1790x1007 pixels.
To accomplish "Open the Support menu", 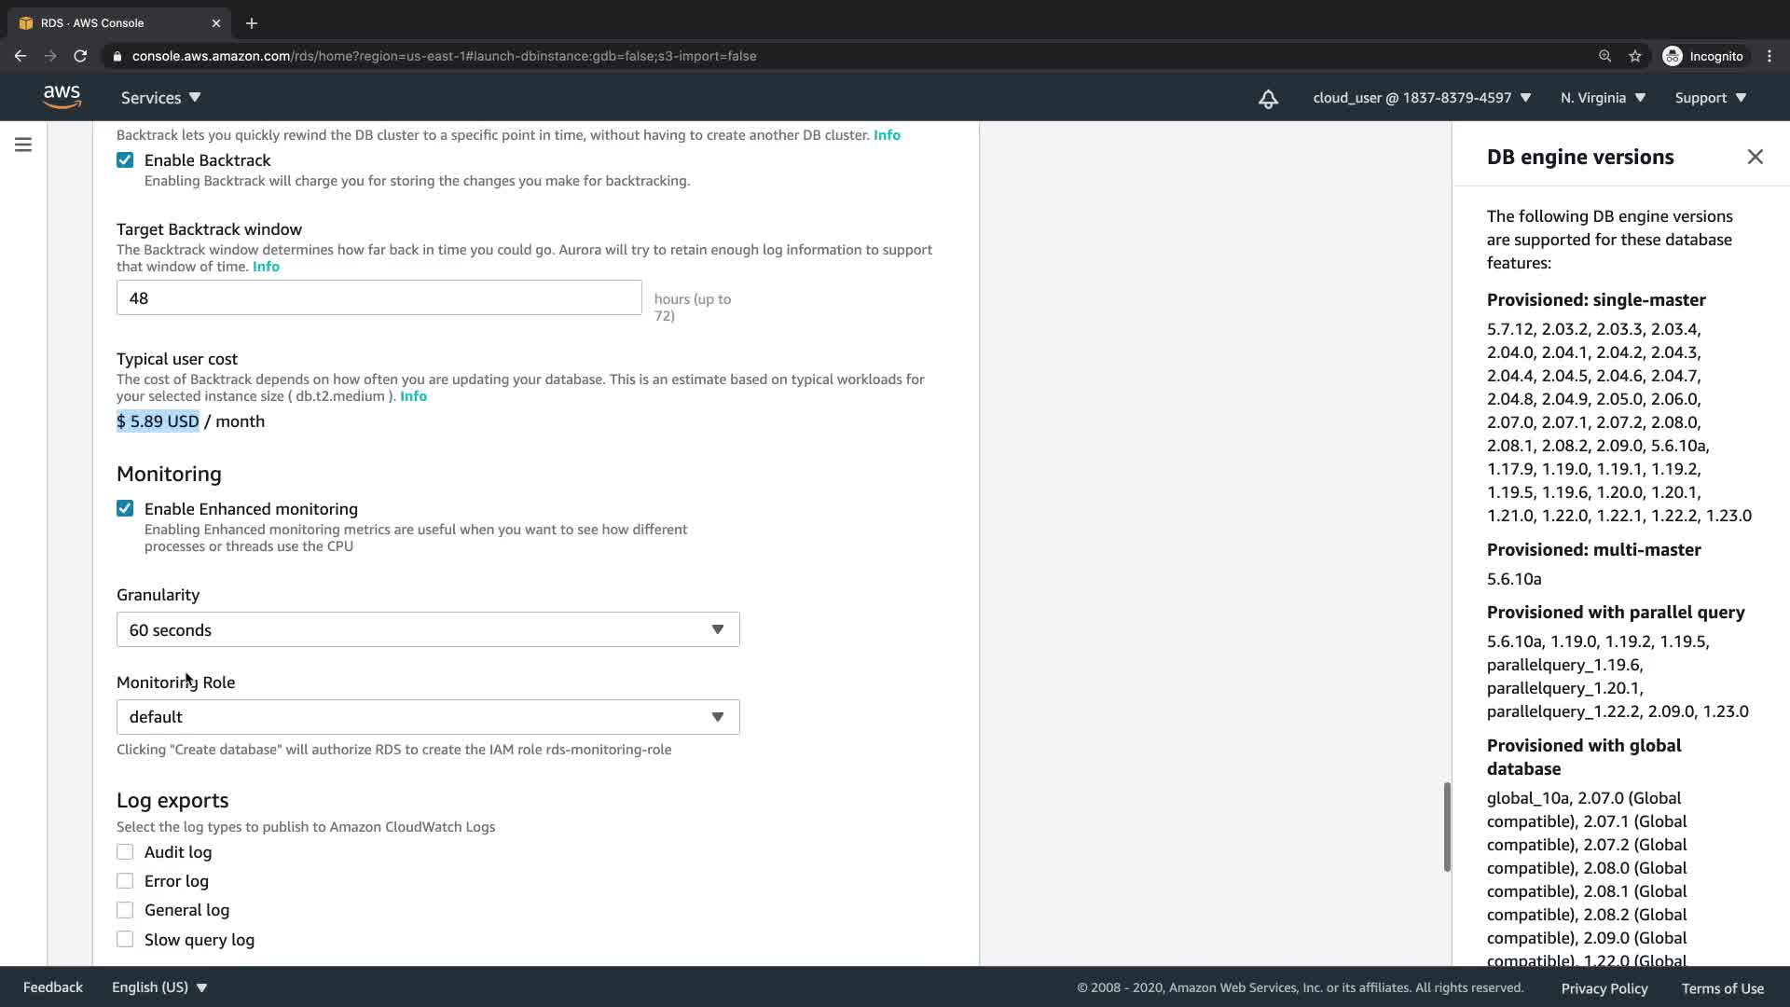I will 1710,98.
